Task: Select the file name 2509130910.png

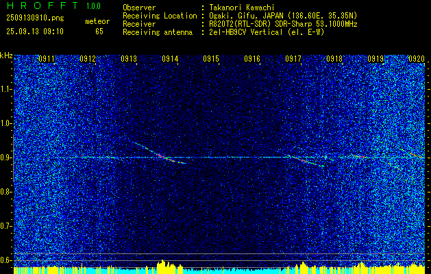Action: 35,18
